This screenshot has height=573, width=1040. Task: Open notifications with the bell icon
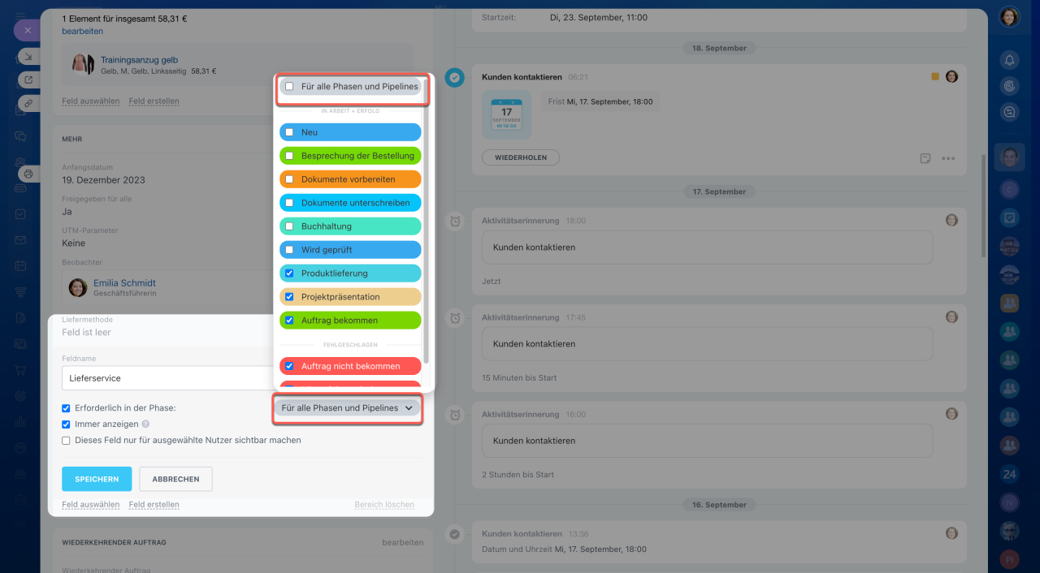coord(1010,59)
